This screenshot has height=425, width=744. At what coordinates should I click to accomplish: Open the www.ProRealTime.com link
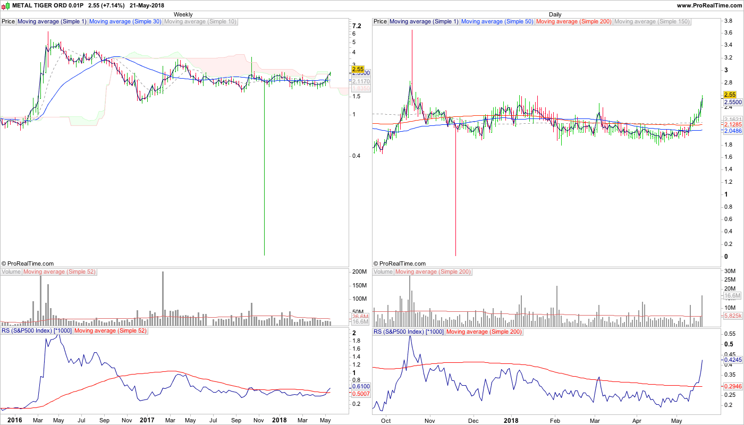coord(709,5)
